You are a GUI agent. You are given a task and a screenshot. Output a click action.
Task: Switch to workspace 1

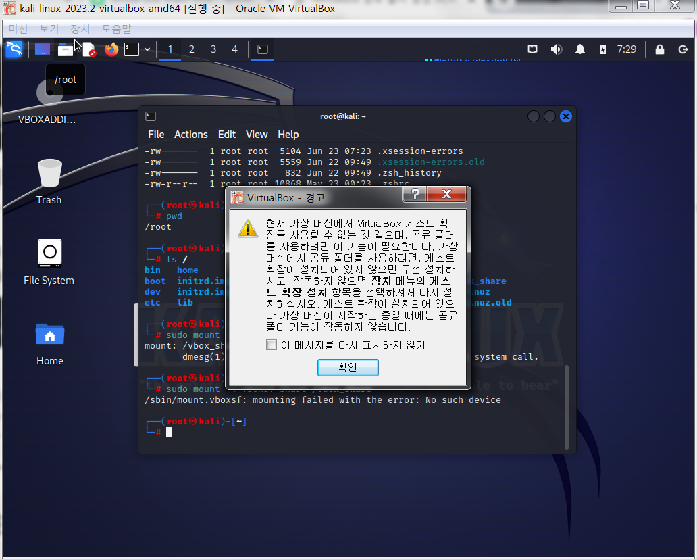pyautogui.click(x=170, y=49)
